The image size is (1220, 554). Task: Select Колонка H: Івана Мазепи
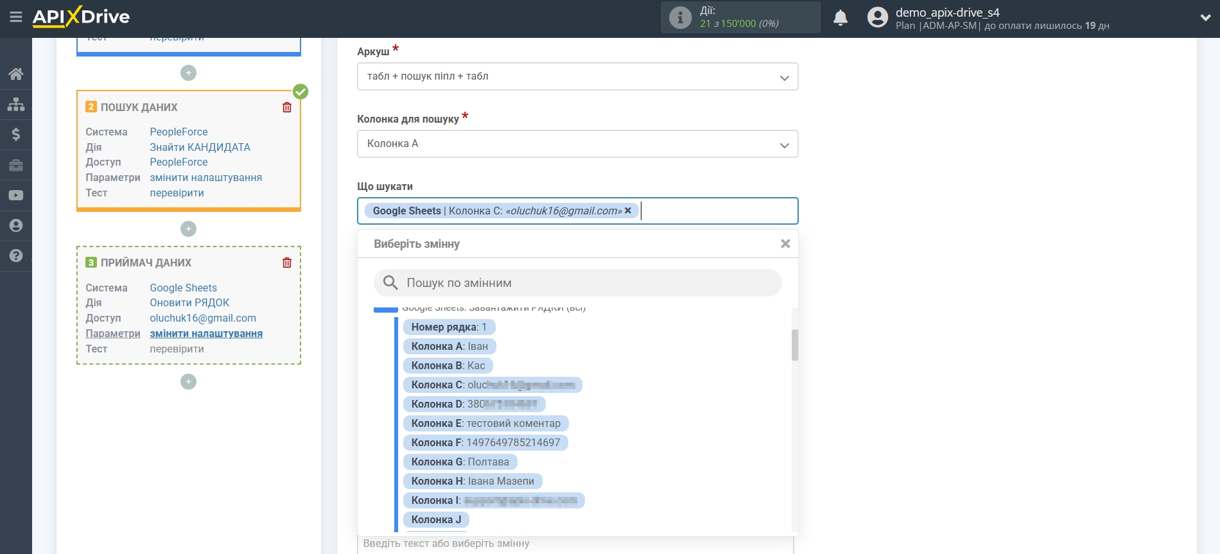[x=473, y=481]
